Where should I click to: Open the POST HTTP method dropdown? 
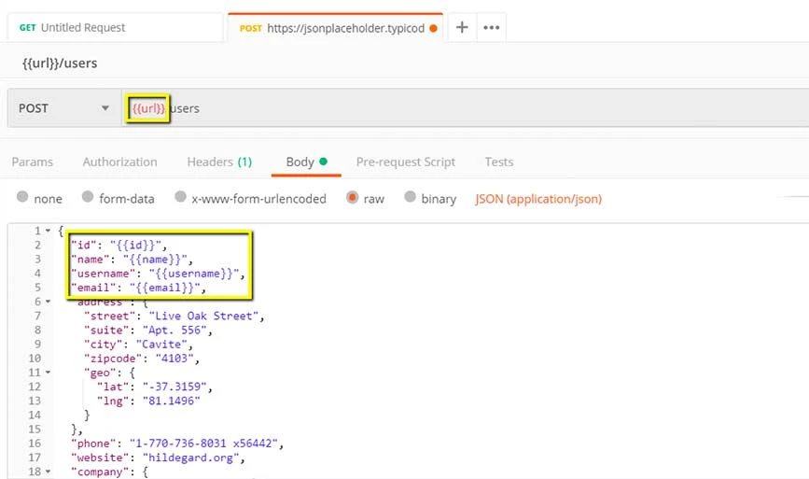pos(64,108)
